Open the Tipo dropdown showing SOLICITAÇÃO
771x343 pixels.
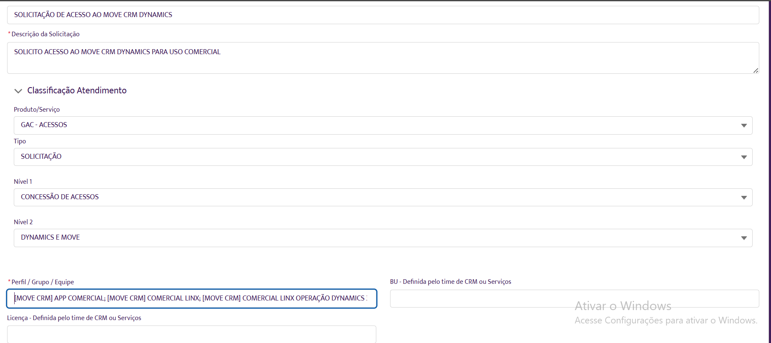point(383,157)
